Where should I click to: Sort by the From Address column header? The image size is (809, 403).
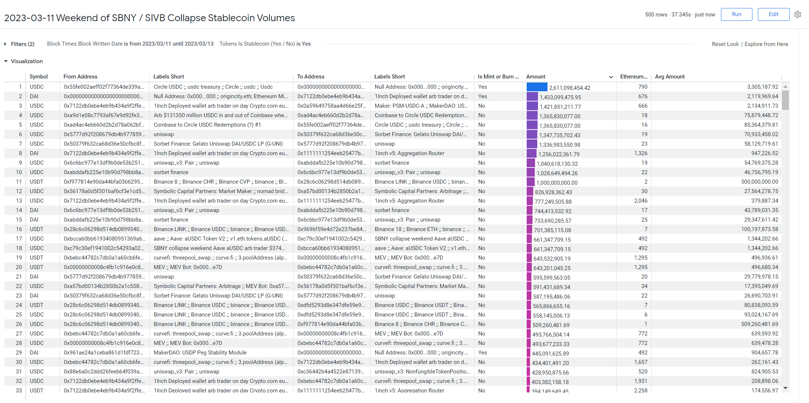[80, 77]
